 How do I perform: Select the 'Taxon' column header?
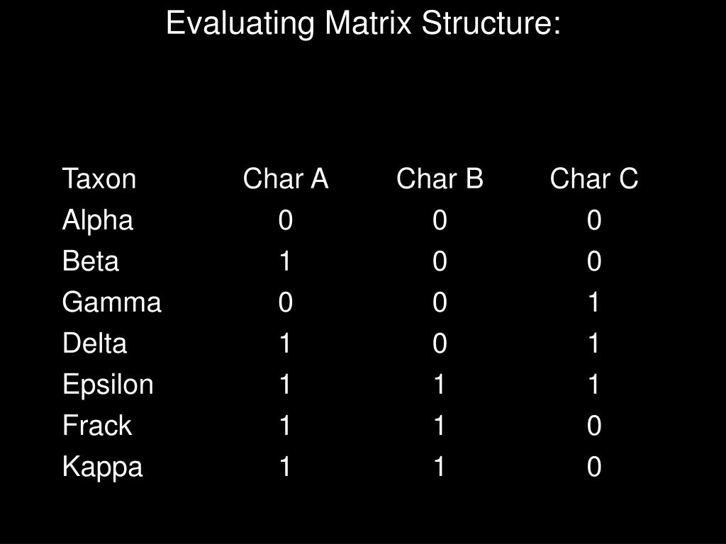(99, 178)
